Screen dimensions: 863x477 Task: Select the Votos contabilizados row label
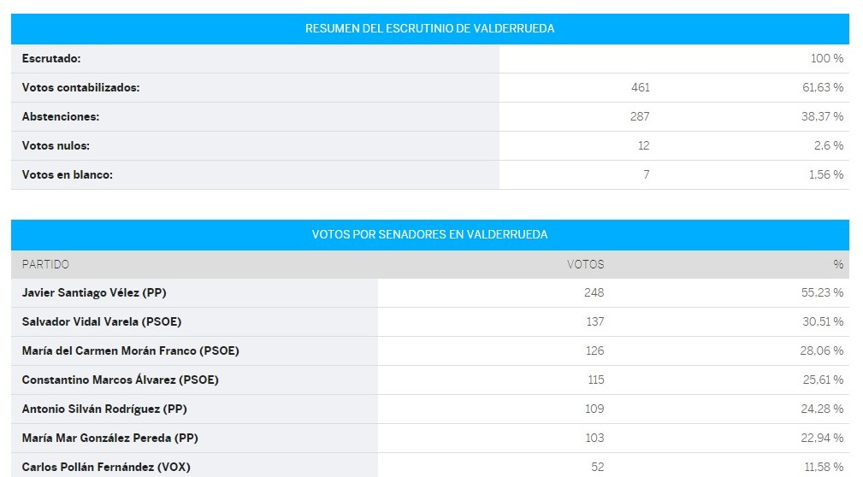tap(81, 87)
